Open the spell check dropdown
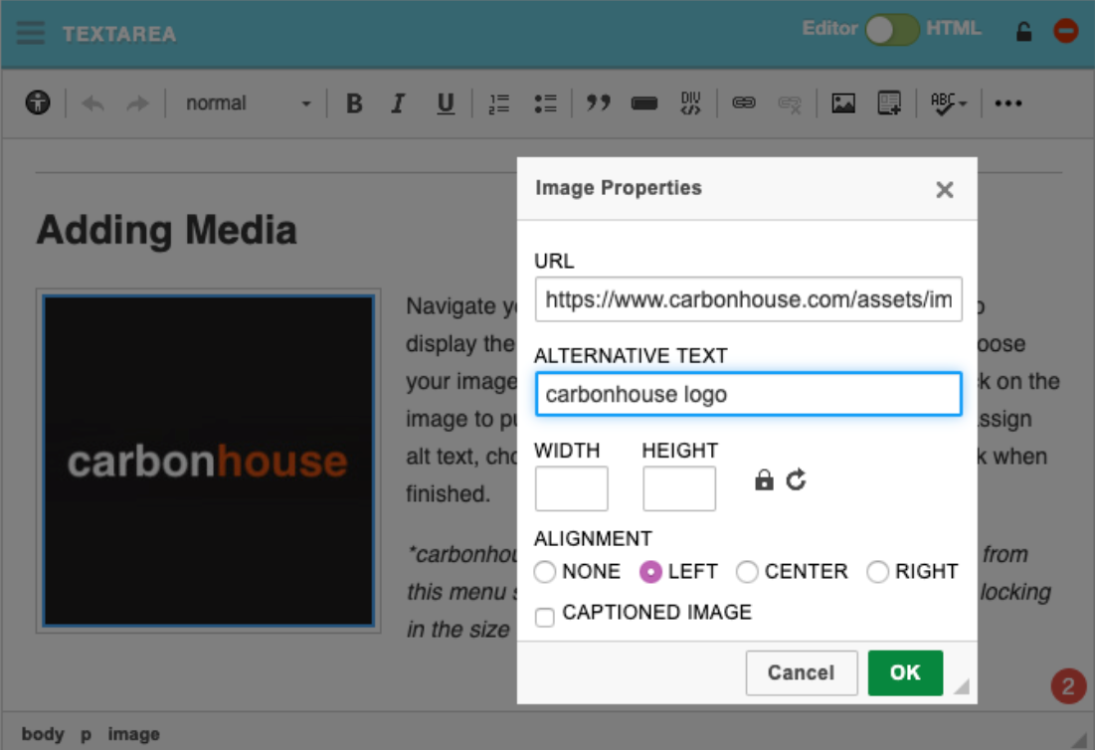Screen dimensions: 1095x750 (x=949, y=103)
